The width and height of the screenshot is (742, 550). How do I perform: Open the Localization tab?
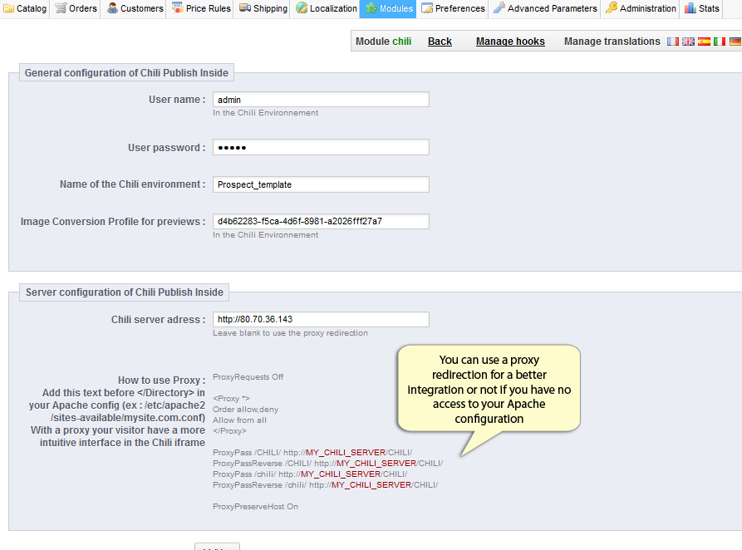point(326,8)
